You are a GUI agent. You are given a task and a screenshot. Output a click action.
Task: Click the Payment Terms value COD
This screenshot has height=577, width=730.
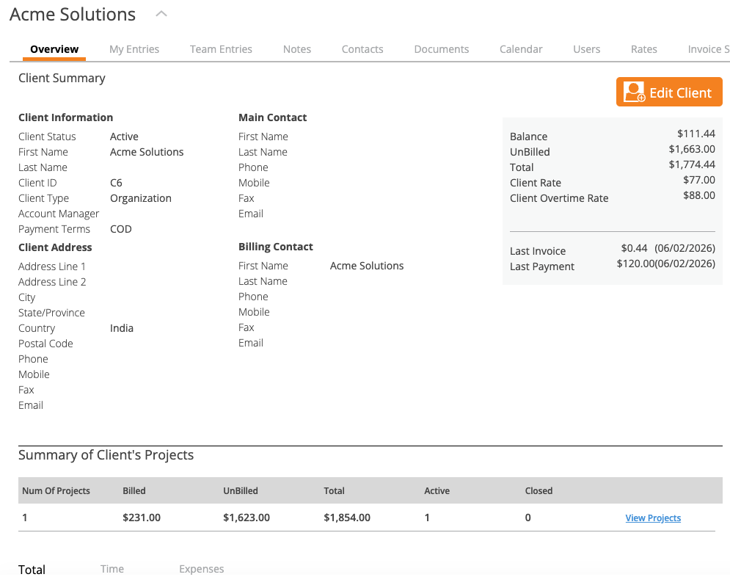[x=120, y=229]
